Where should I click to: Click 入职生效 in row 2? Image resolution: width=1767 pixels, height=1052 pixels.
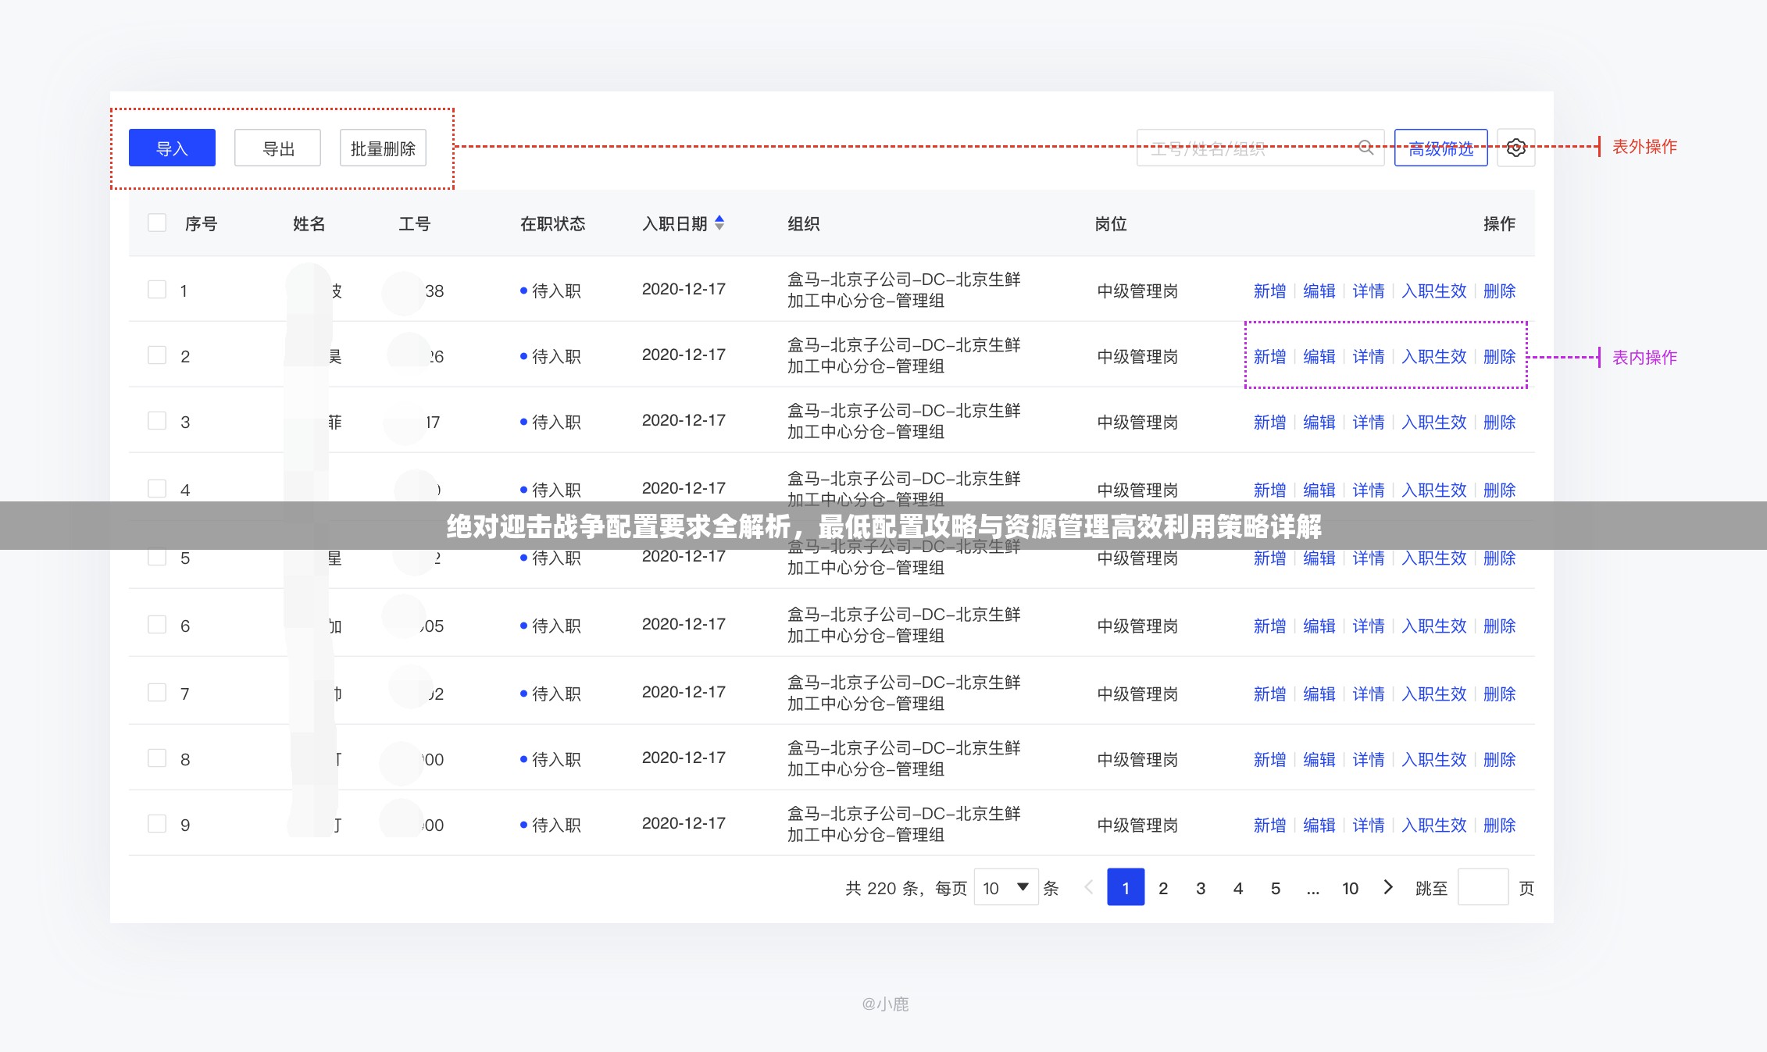click(1434, 356)
